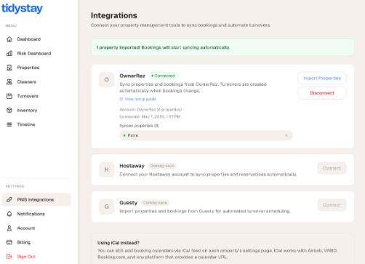Click Using iCal instead? heading
The image size is (365, 264).
coord(119,243)
